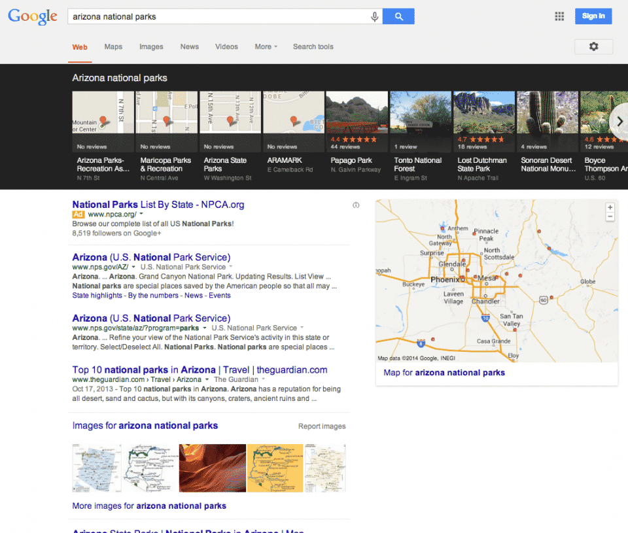Click the U.S. National Park Service label after www.nps.gov/AZ/
Screen dimensions: 628x533
183,267
